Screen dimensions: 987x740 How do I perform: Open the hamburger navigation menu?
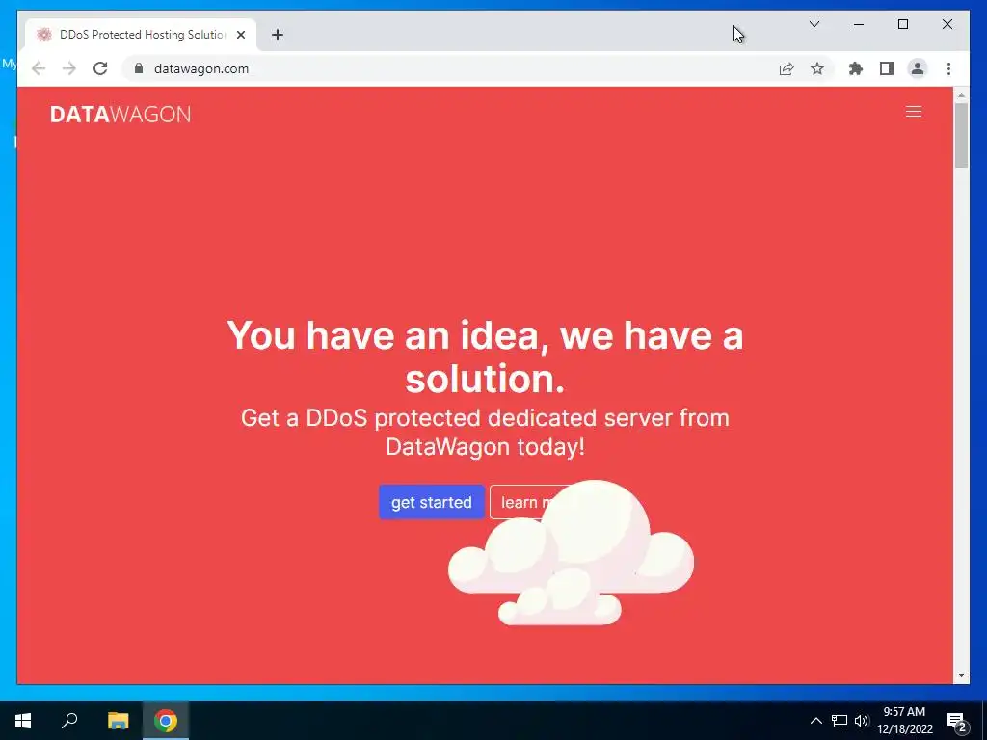(914, 112)
